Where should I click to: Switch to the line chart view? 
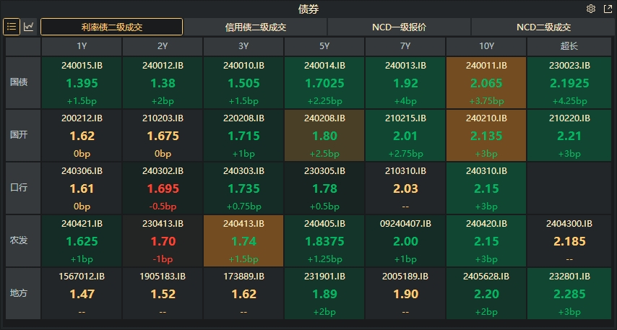point(29,27)
